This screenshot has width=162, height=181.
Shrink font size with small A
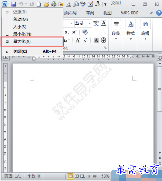[85, 40]
